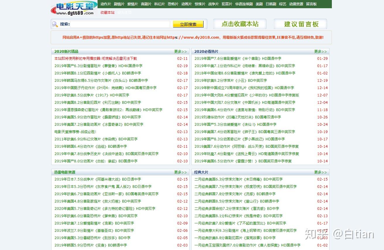The image size is (384, 250).
Task: Open the 《我是传奇》 BD中英双字 link
Action: (x=238, y=216)
